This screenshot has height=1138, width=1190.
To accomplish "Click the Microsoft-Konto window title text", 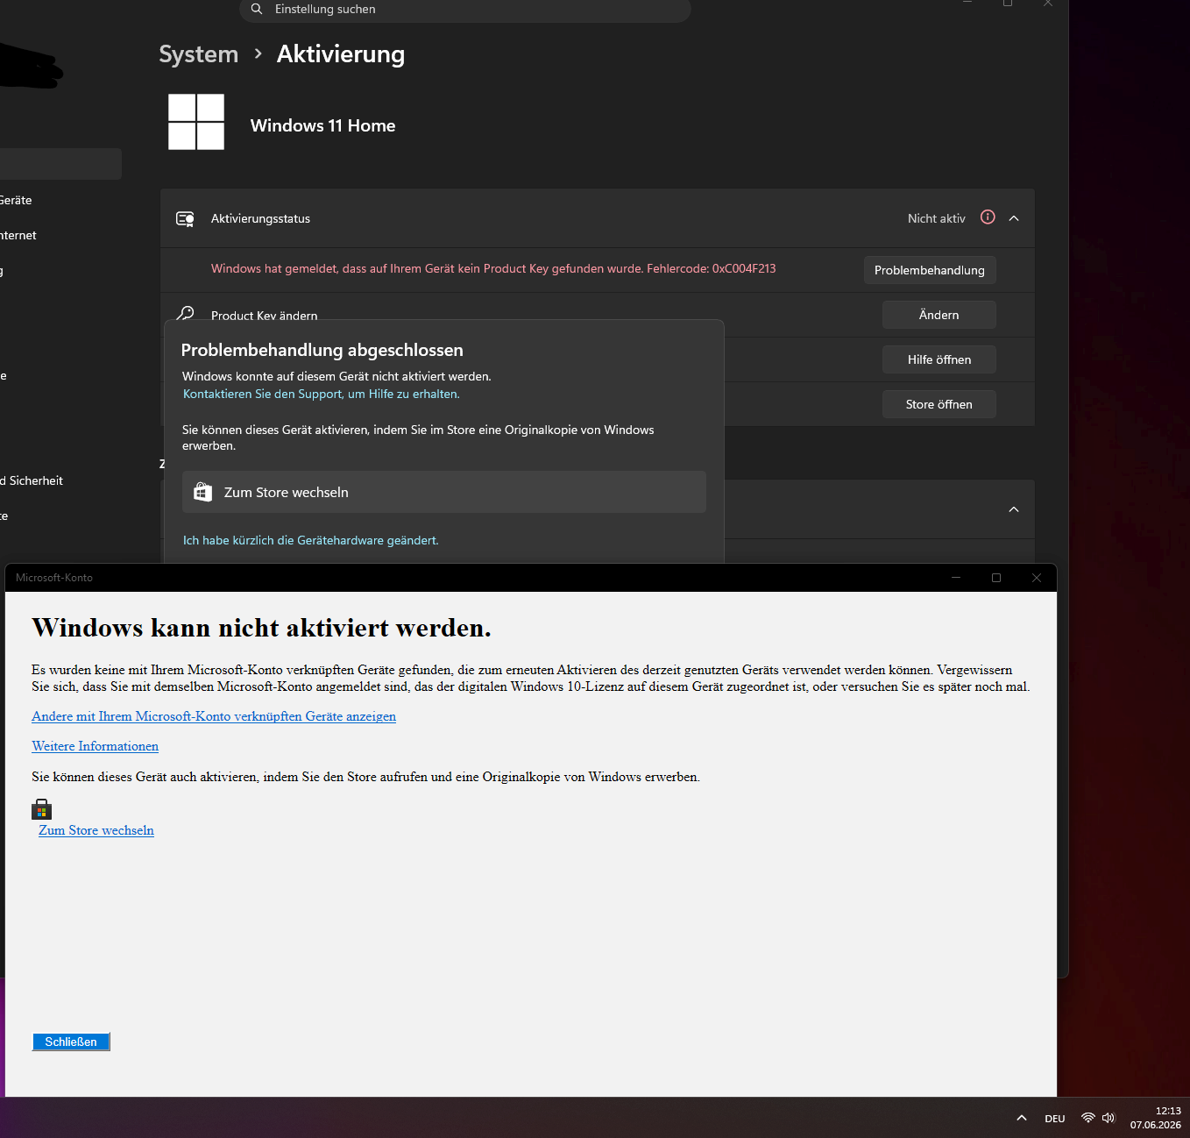I will (x=54, y=578).
